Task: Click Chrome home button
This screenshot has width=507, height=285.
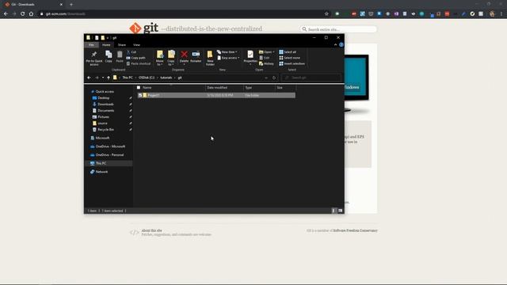Action: pos(31,14)
